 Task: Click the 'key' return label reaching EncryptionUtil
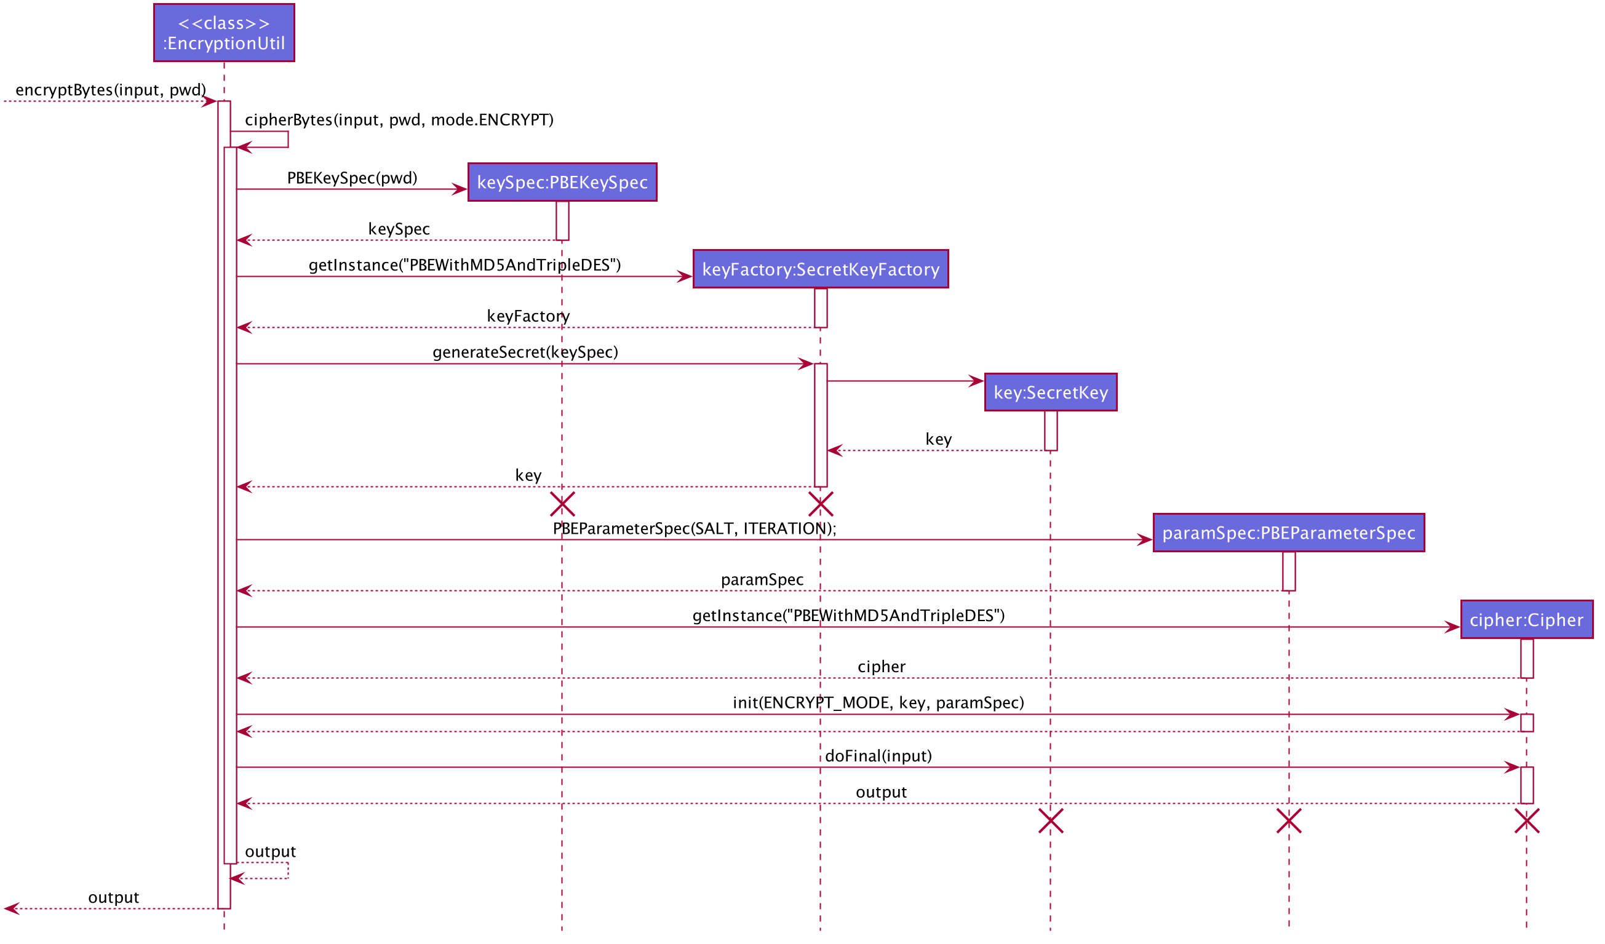coord(529,477)
